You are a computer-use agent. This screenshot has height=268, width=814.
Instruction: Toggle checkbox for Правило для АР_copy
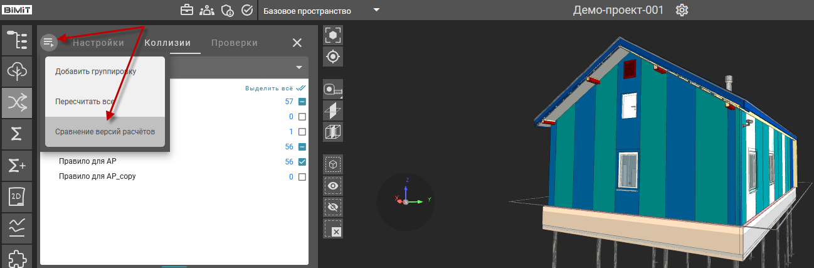coord(302,177)
